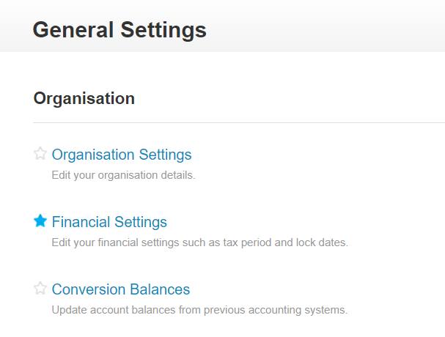
Task: Click the word "Settings" in the page title
Action: click(x=164, y=30)
